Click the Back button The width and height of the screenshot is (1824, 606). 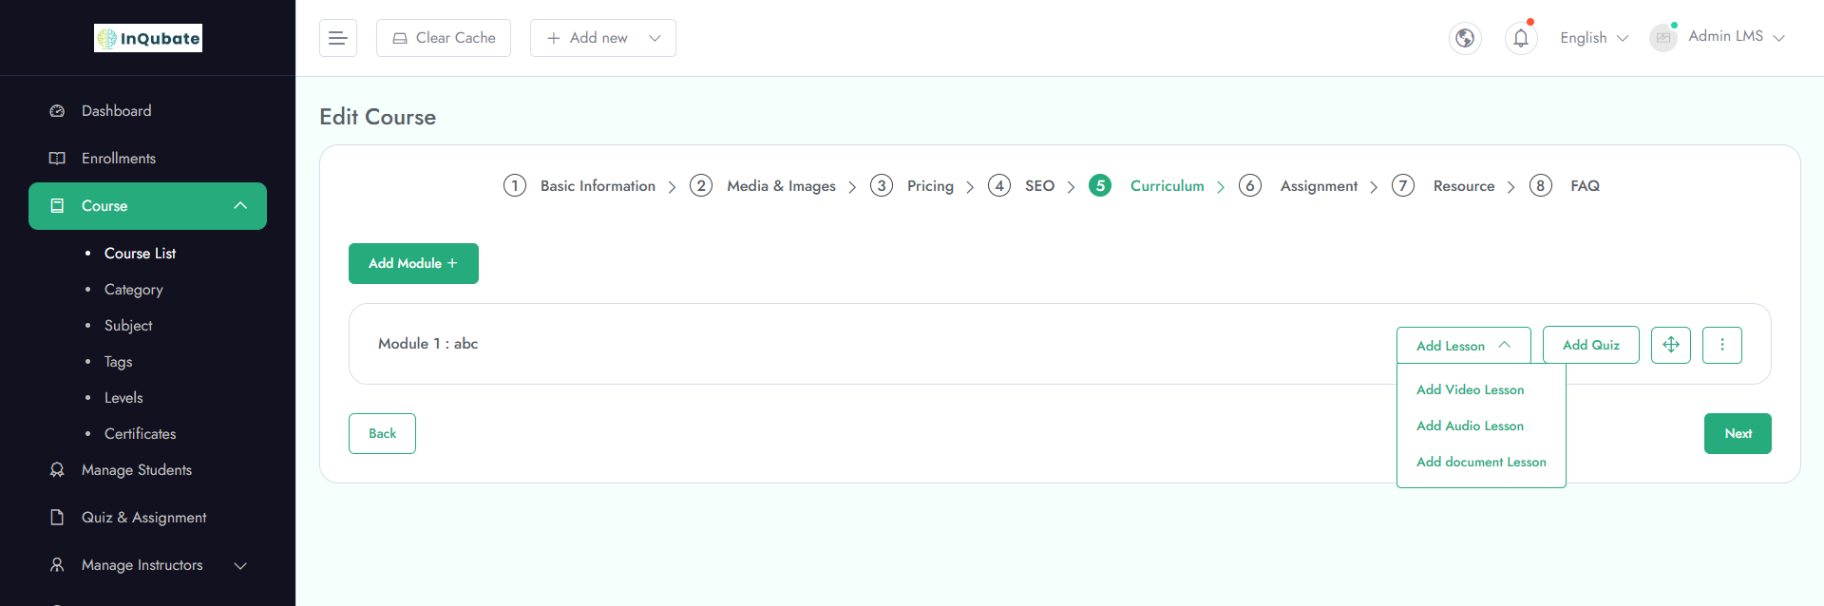click(382, 433)
